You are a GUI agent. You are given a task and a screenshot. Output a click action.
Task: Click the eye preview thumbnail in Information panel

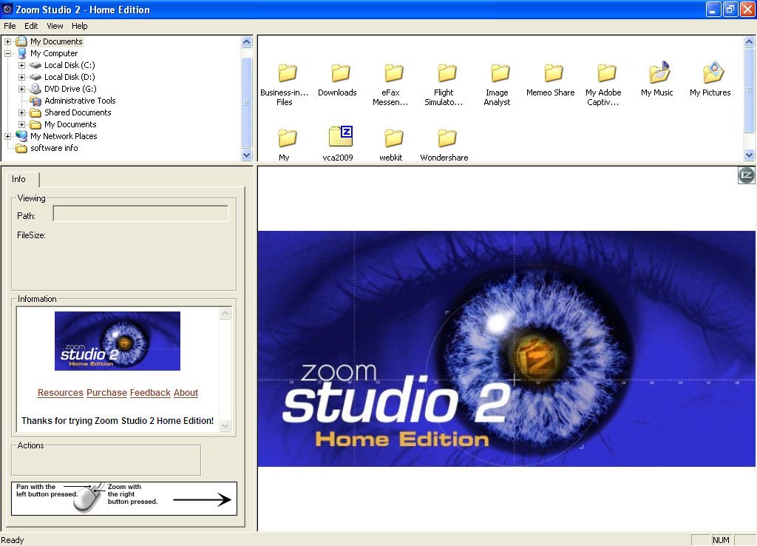tap(118, 340)
